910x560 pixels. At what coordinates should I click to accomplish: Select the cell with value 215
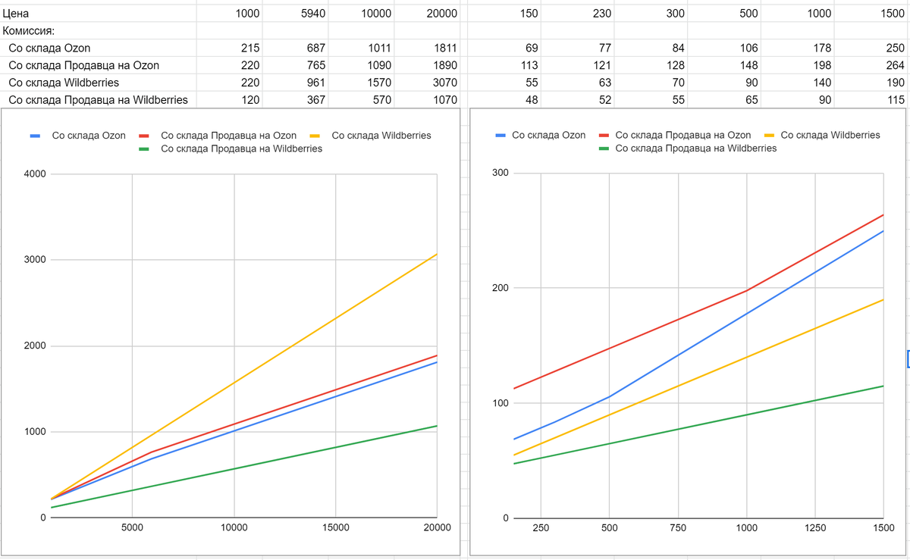tap(231, 48)
